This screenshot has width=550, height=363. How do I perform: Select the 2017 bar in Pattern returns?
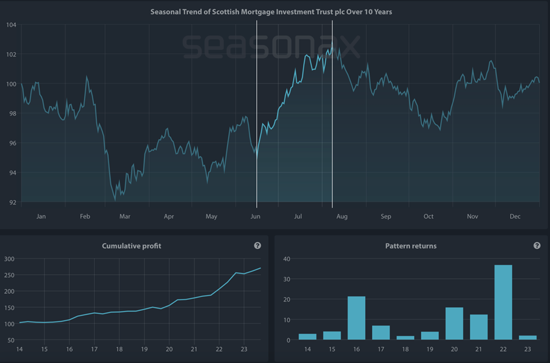tap(381, 333)
